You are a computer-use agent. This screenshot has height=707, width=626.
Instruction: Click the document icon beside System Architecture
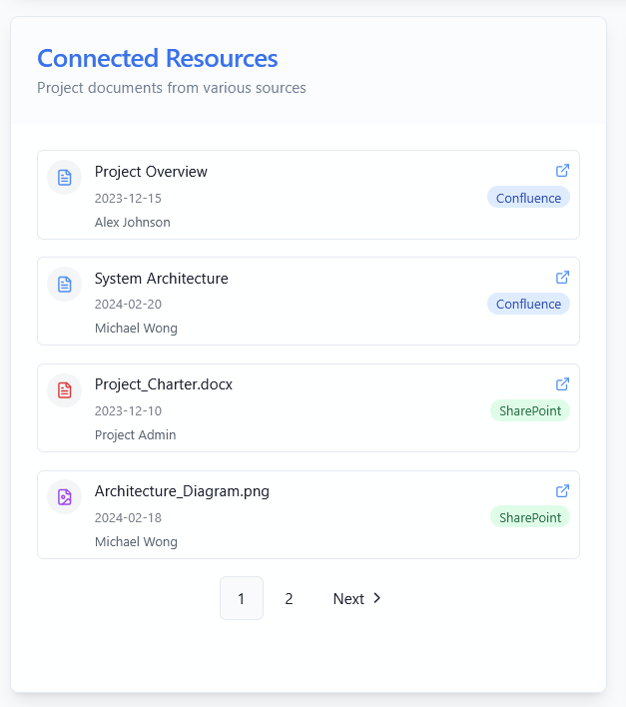[x=65, y=284]
